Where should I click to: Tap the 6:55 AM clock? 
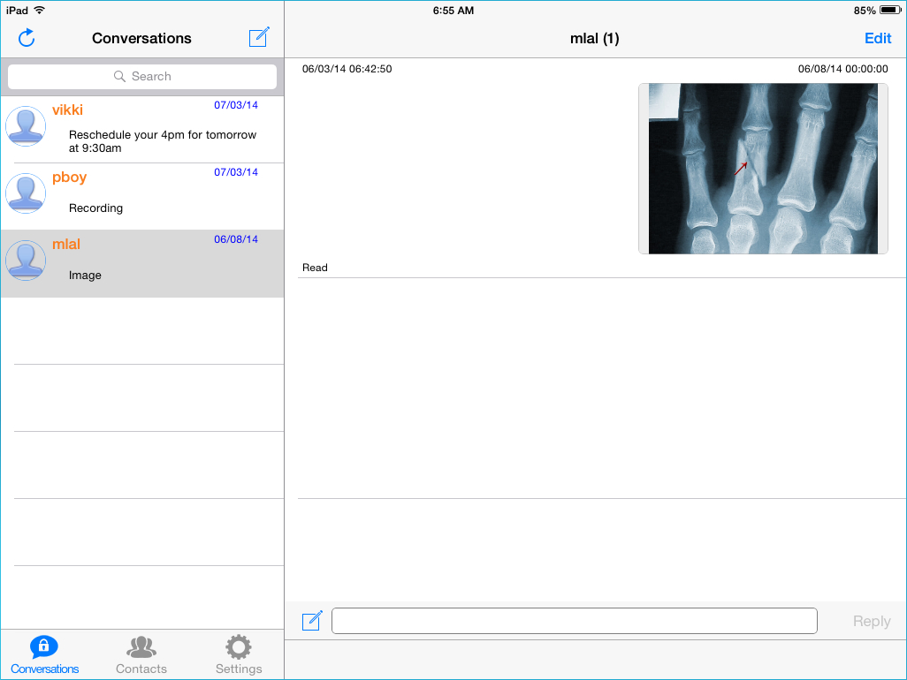click(453, 11)
